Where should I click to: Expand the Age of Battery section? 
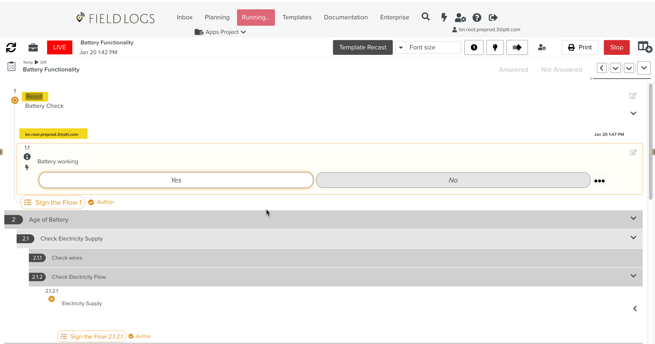(x=633, y=219)
